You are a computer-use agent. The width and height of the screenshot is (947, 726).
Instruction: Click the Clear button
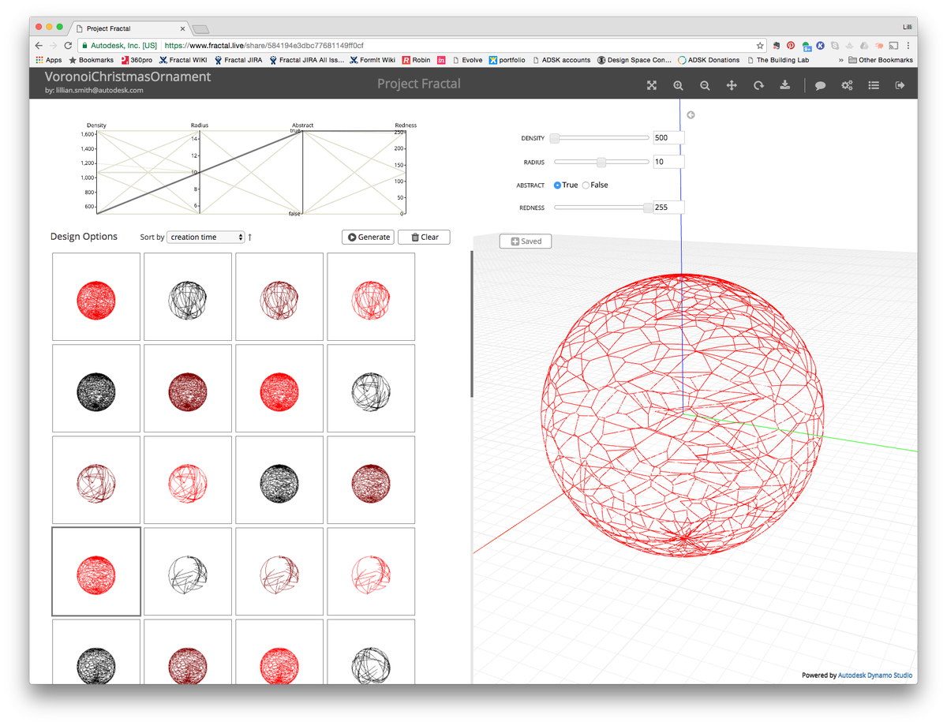[424, 237]
